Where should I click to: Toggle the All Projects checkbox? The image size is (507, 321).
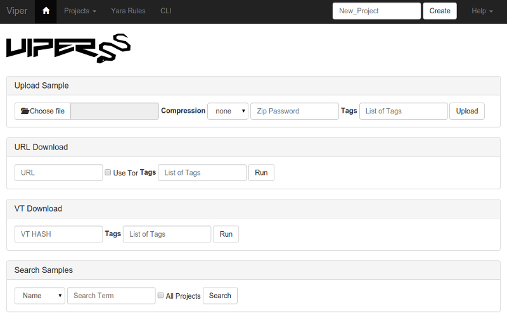coord(160,295)
